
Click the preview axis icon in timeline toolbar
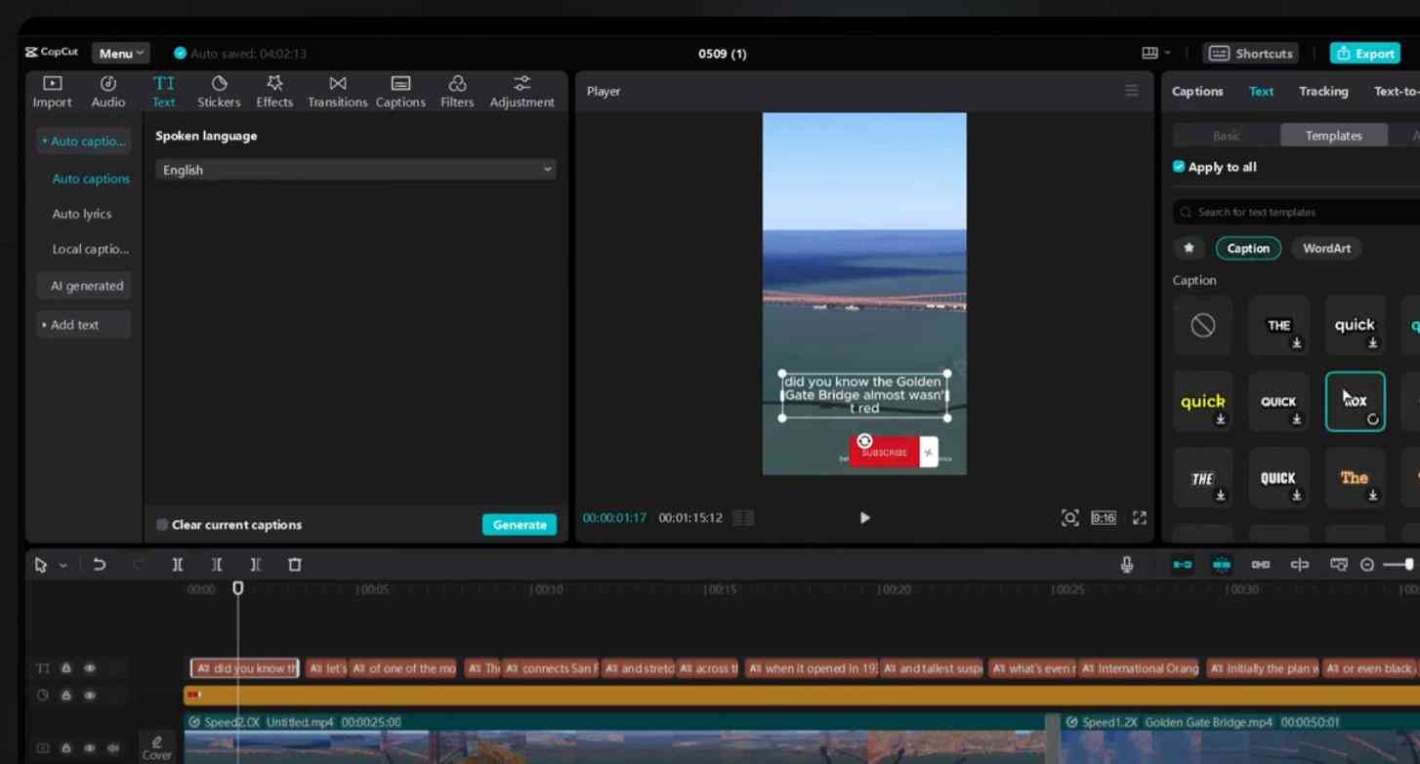[1299, 564]
